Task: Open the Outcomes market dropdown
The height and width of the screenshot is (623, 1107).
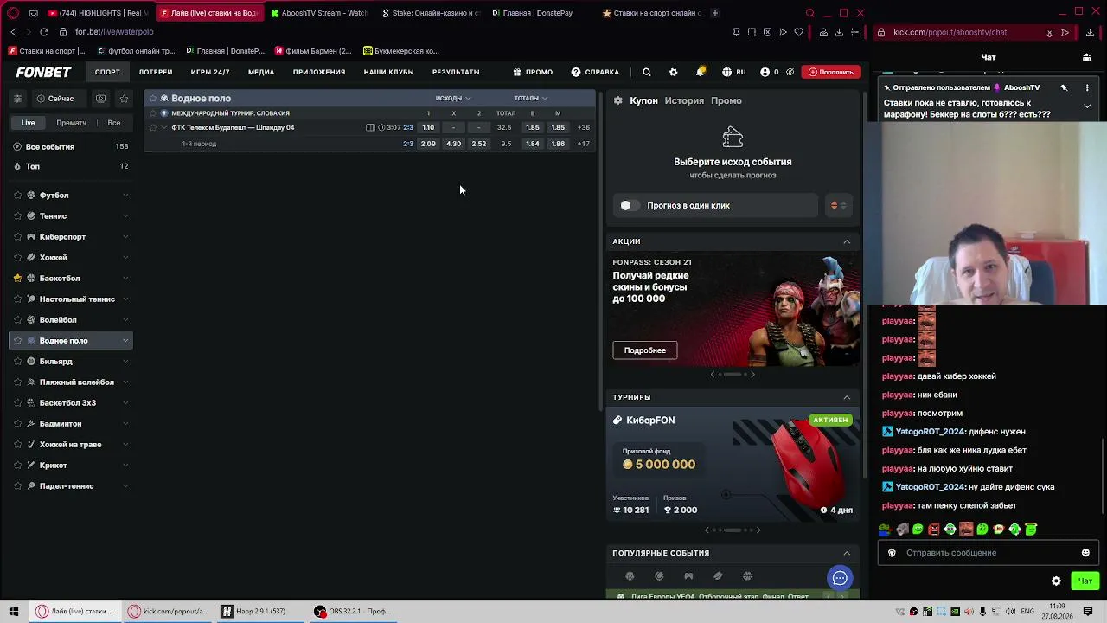Action: (x=453, y=98)
